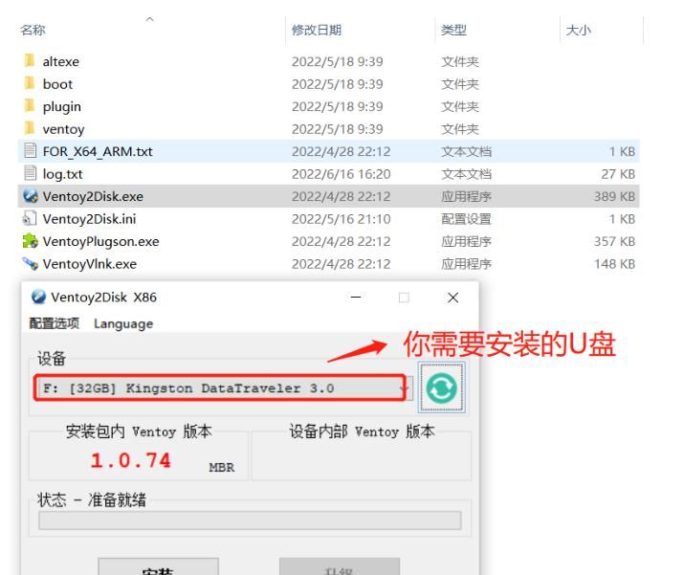Select the altexe folder name
The width and height of the screenshot is (683, 575).
tap(61, 61)
